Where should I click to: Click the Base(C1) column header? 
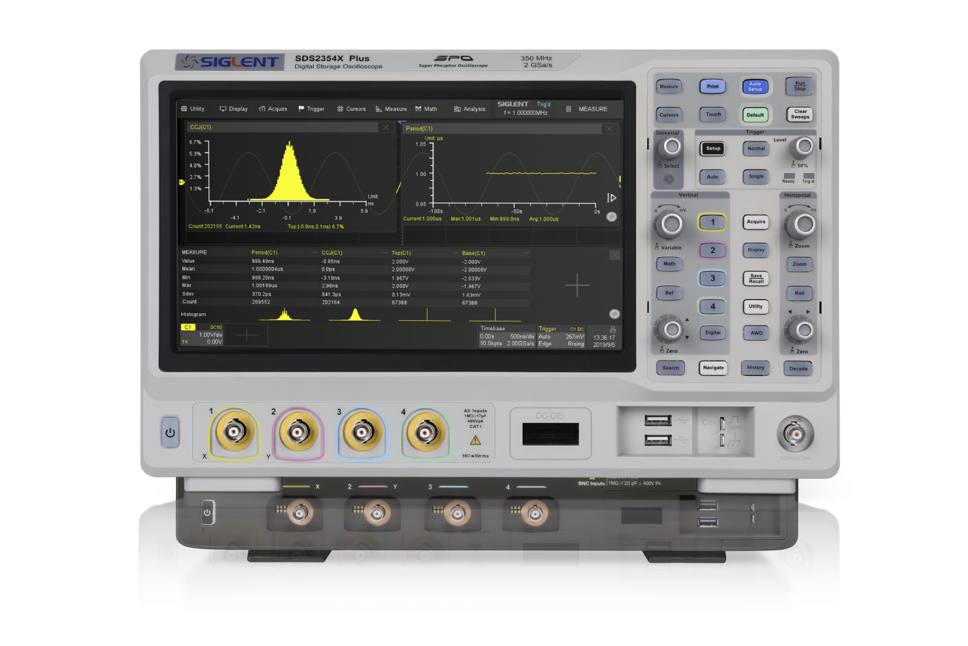pyautogui.click(x=474, y=253)
